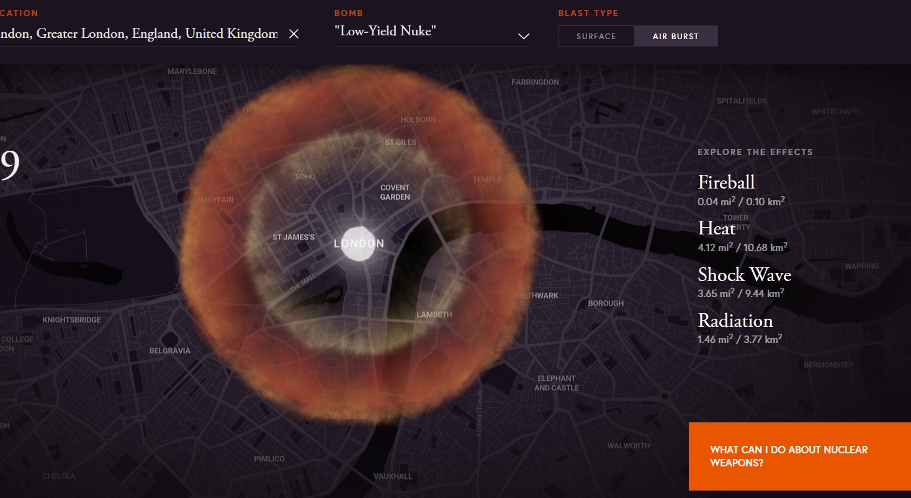Click the St Giles map label
Image resolution: width=911 pixels, height=498 pixels.
401,142
